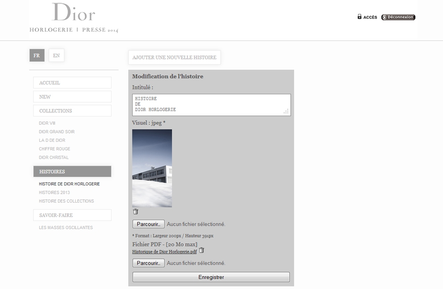Click the 'Fichier PDF - [20 Mo max]' label
The width and height of the screenshot is (443, 289).
pyautogui.click(x=165, y=245)
